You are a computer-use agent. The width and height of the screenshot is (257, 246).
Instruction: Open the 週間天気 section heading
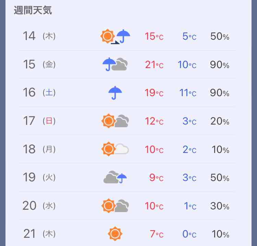click(x=33, y=10)
